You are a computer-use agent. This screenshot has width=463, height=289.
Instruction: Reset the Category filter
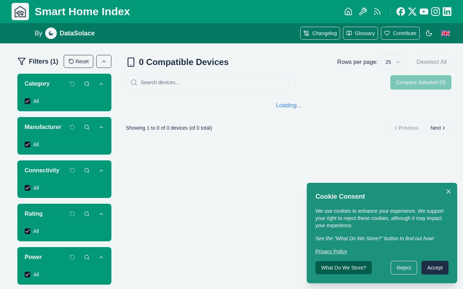tap(72, 84)
